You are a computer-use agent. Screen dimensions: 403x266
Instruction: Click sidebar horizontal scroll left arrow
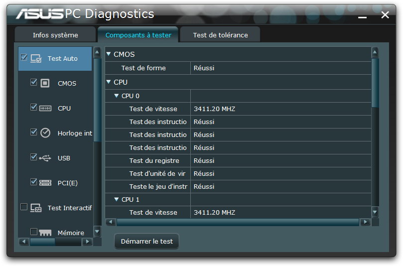click(24, 242)
